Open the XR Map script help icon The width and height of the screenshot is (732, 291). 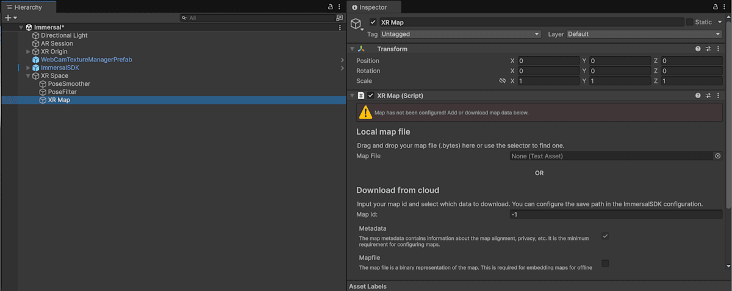pos(698,96)
